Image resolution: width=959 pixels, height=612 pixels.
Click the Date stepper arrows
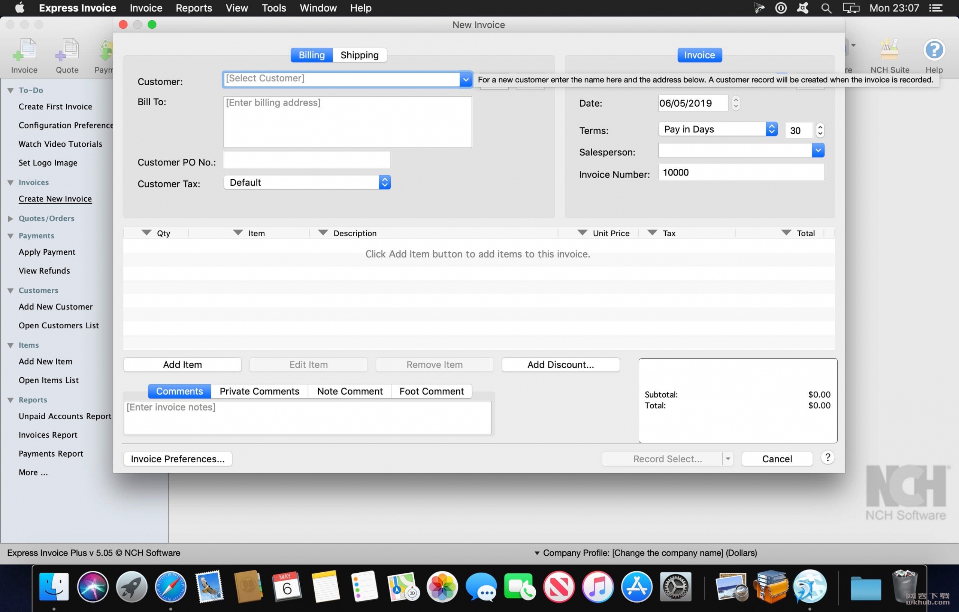(736, 103)
